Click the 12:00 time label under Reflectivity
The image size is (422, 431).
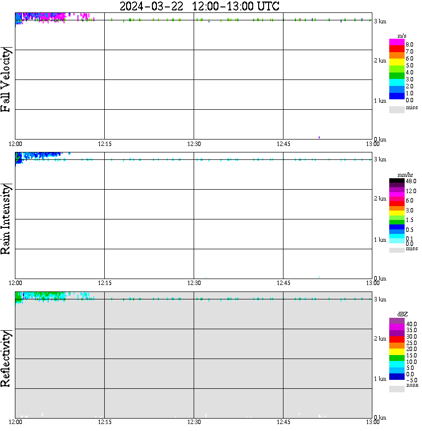tap(15, 422)
